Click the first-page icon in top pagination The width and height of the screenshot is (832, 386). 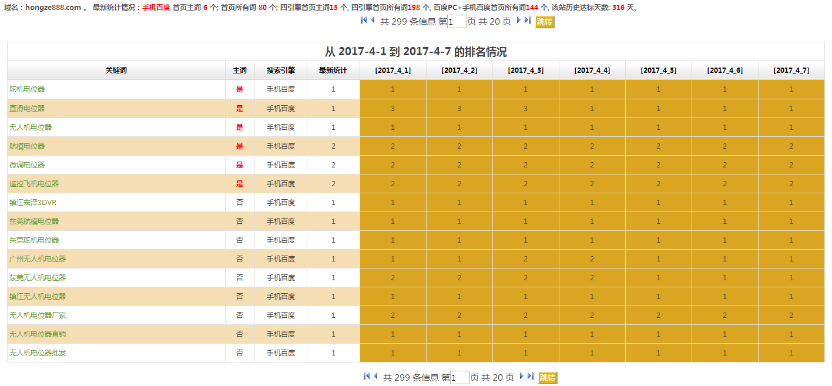(364, 20)
